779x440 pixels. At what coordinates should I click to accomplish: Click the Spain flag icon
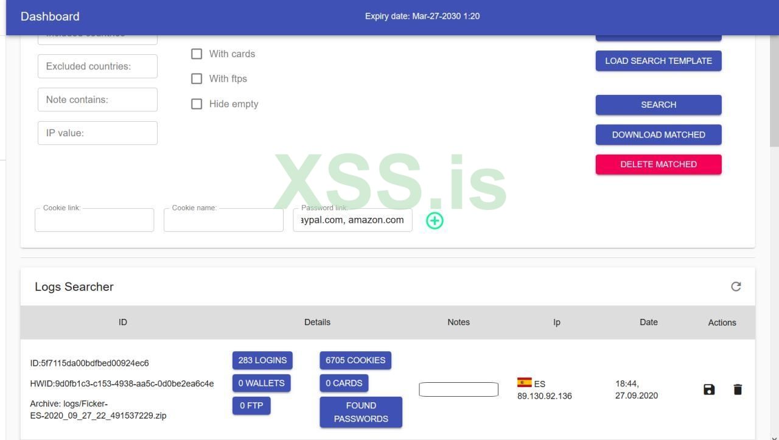pyautogui.click(x=524, y=383)
